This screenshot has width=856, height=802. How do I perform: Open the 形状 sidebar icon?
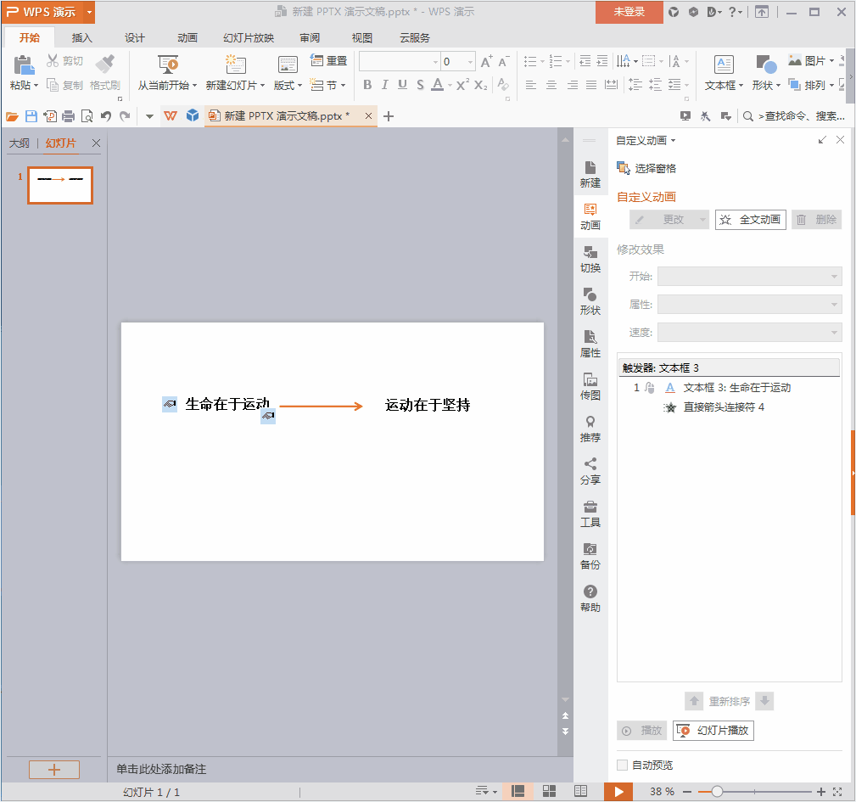pyautogui.click(x=590, y=302)
